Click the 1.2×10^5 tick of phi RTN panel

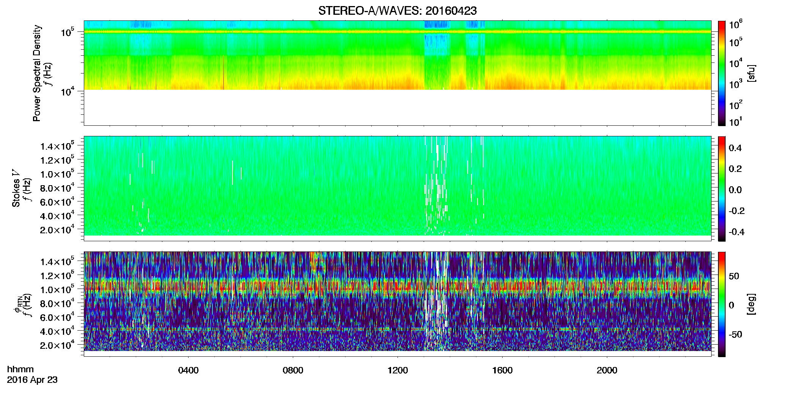(x=58, y=275)
